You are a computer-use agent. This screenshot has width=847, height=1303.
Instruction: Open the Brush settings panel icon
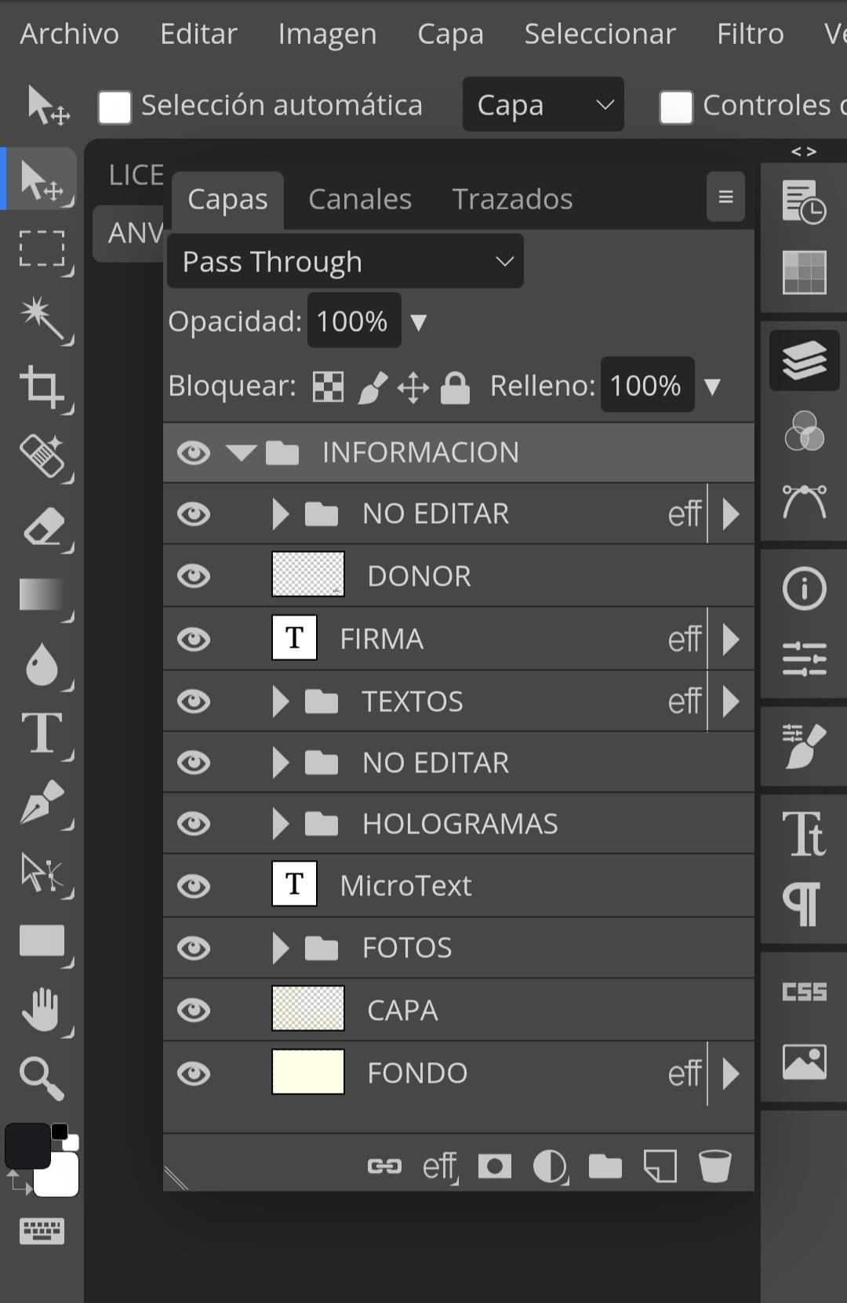tap(805, 746)
